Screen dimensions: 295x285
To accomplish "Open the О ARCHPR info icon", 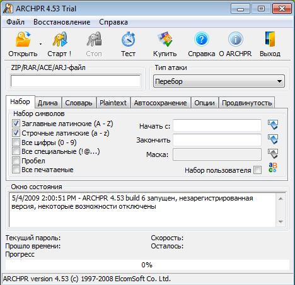I will [236, 40].
